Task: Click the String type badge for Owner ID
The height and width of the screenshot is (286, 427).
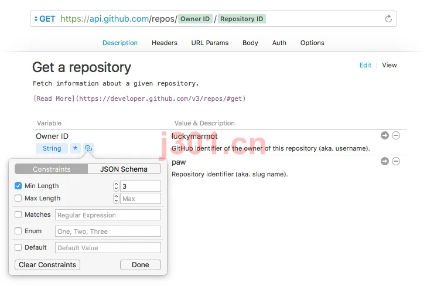Action: 52,148
